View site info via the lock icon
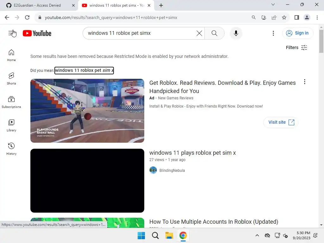 pos(40,18)
